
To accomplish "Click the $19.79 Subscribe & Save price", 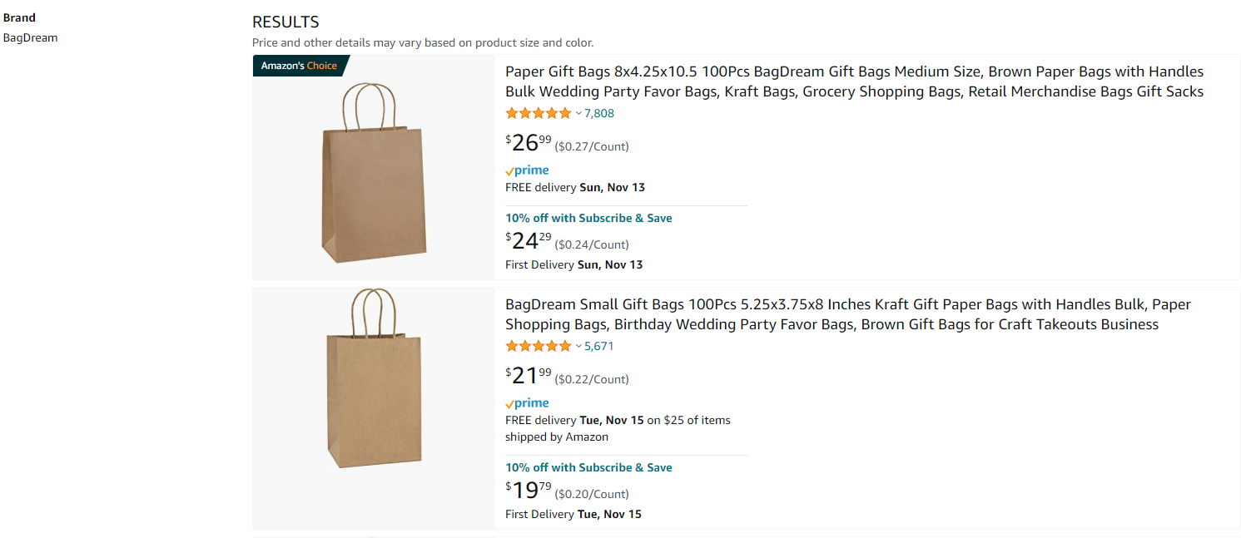I will (x=529, y=491).
